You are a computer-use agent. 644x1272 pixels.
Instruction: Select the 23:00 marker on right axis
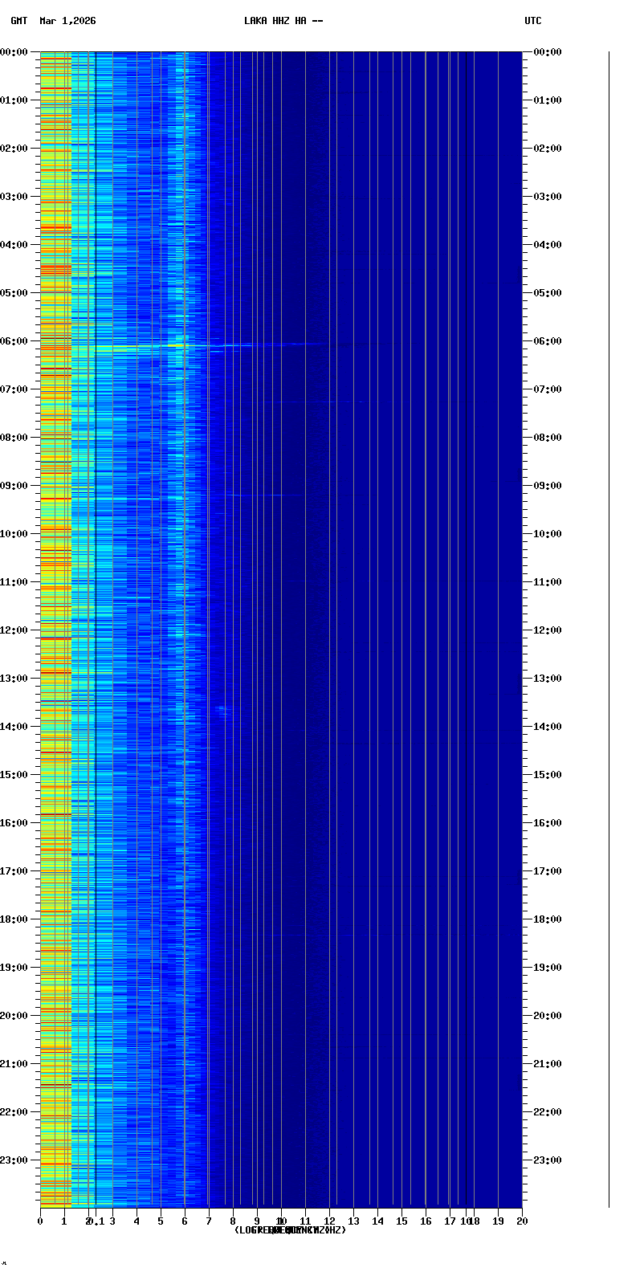(x=547, y=1160)
